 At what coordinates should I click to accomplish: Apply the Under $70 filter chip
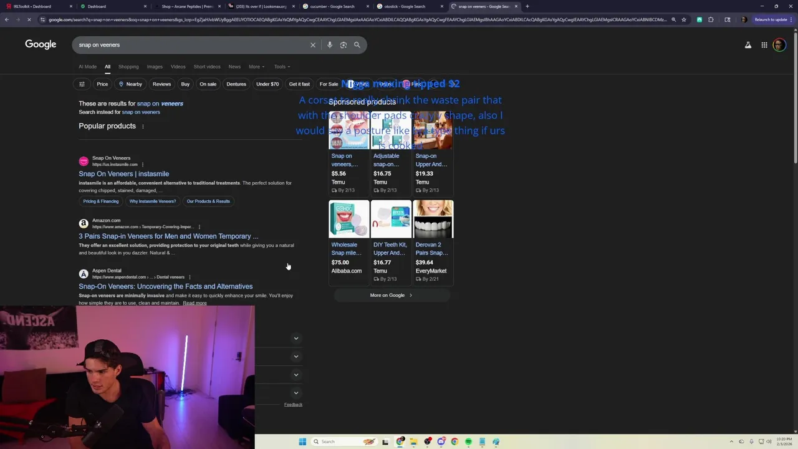[x=267, y=84]
